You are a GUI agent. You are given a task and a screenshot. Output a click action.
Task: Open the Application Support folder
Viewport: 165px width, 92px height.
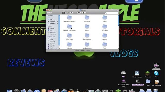coord(69,17)
